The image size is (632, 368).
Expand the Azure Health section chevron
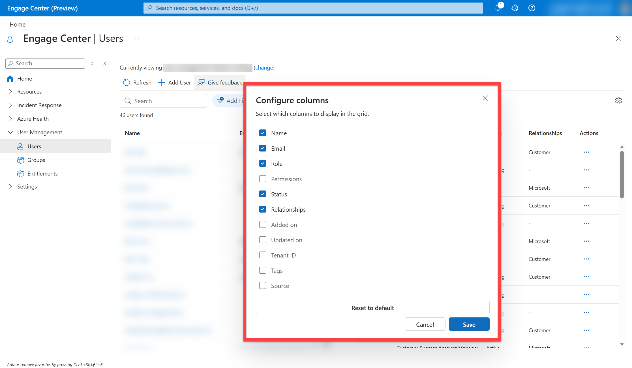coord(10,119)
